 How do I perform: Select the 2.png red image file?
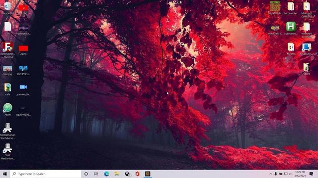click(23, 50)
